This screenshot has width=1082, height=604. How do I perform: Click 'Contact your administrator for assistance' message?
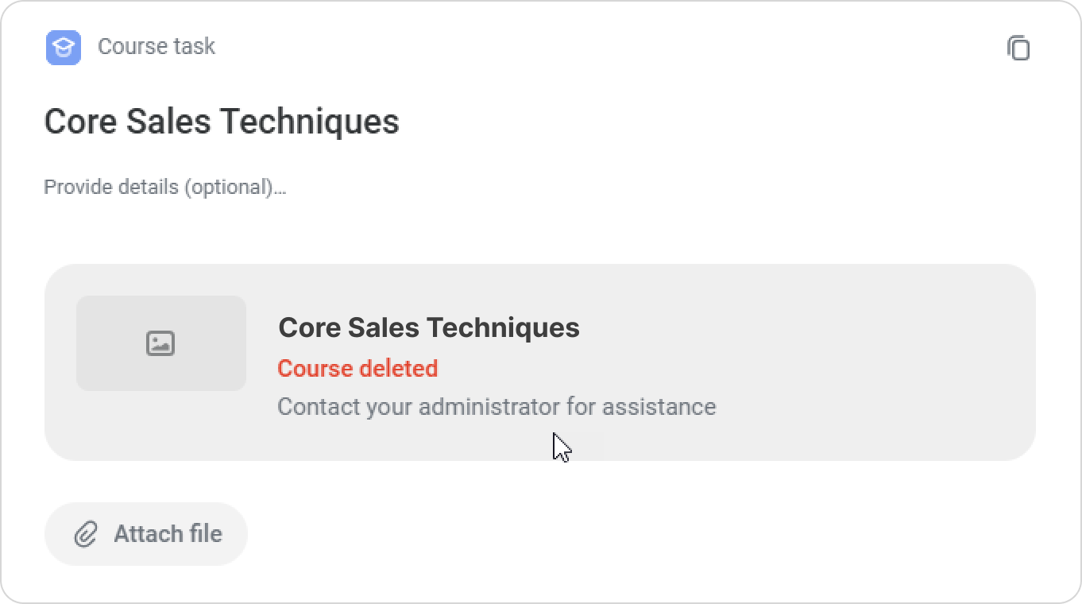(x=497, y=407)
